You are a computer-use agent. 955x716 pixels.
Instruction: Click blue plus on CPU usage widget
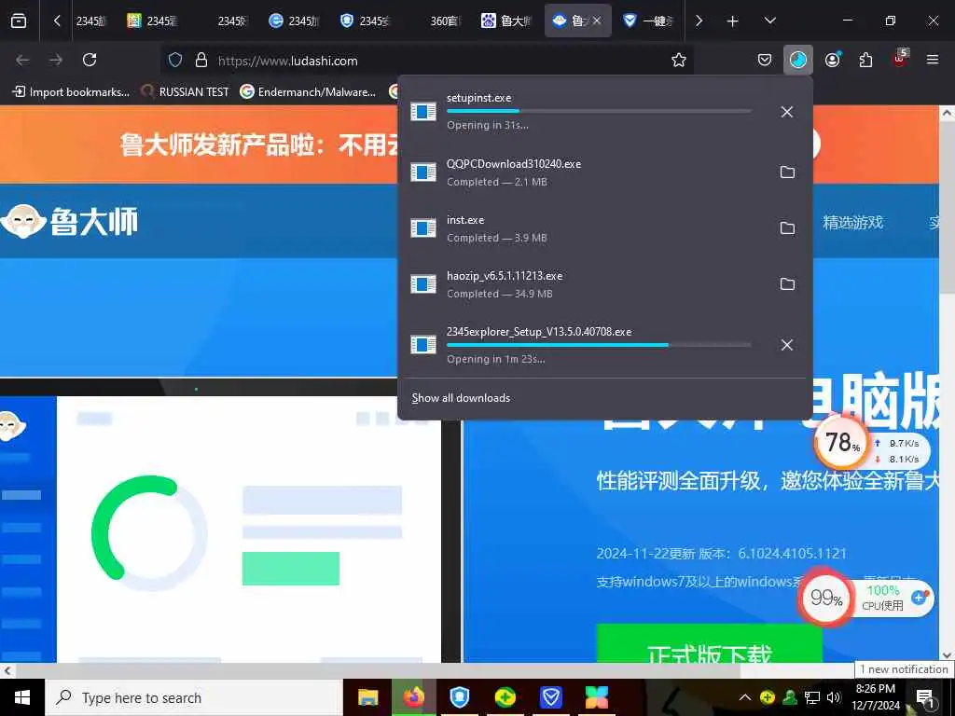[919, 598]
